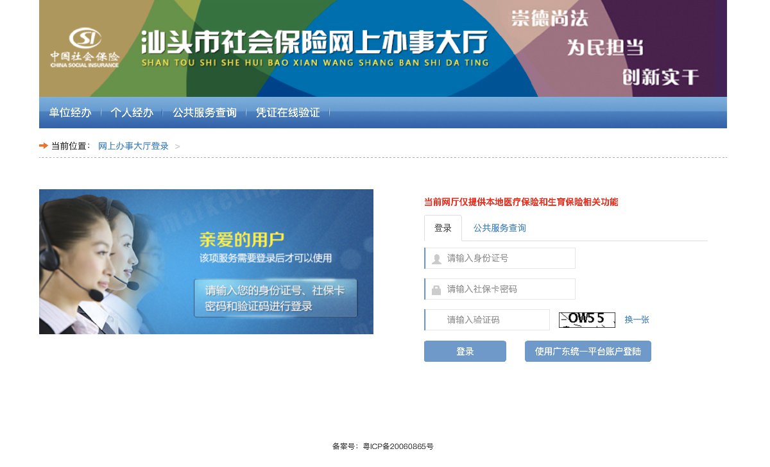Select the 登录 tab in login panel
Viewport: 770px width, 467px height.
(443, 228)
